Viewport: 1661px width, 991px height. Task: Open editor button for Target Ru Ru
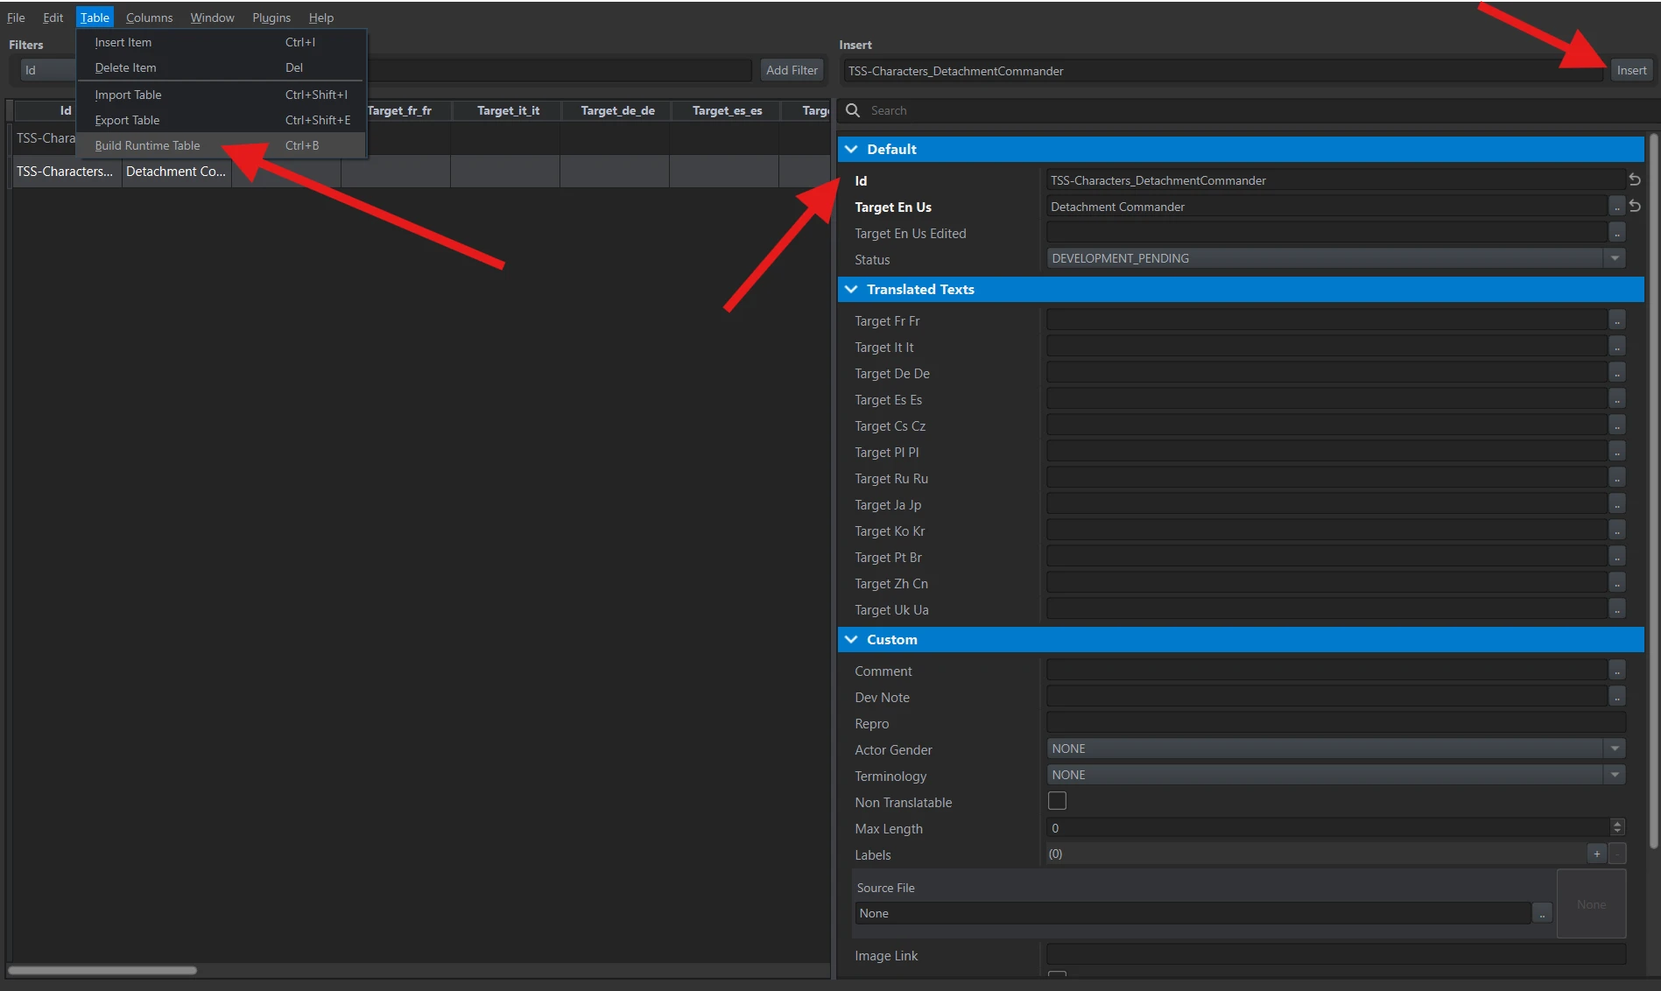coord(1617,478)
